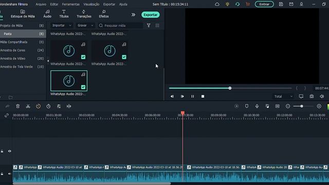The height and width of the screenshot is (185, 329).
Task: Click the timeline zoom slider handle
Action: 302,106
